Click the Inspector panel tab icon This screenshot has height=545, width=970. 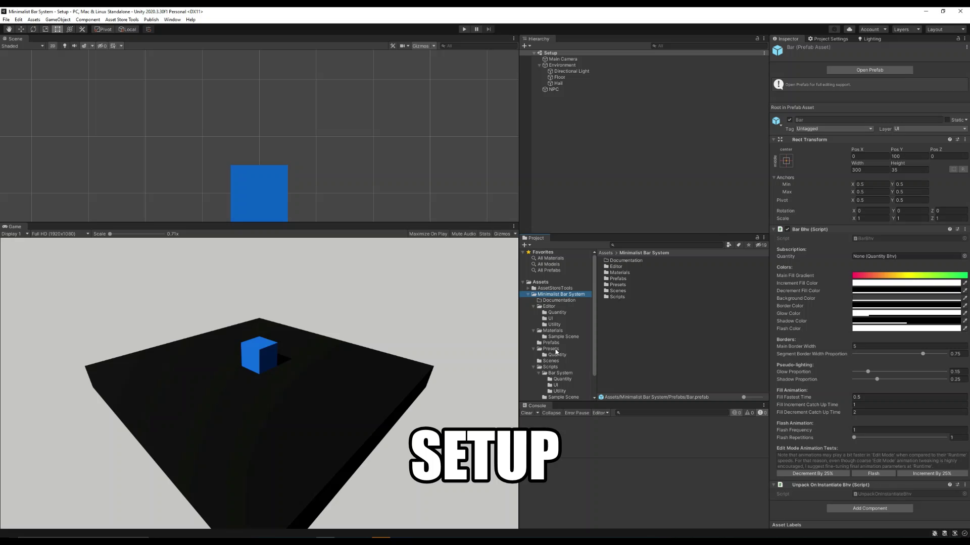pyautogui.click(x=775, y=38)
